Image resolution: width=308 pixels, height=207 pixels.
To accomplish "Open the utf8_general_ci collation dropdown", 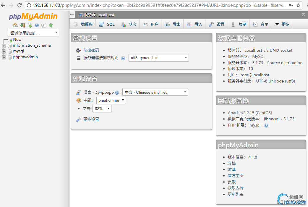I will pyautogui.click(x=159, y=58).
